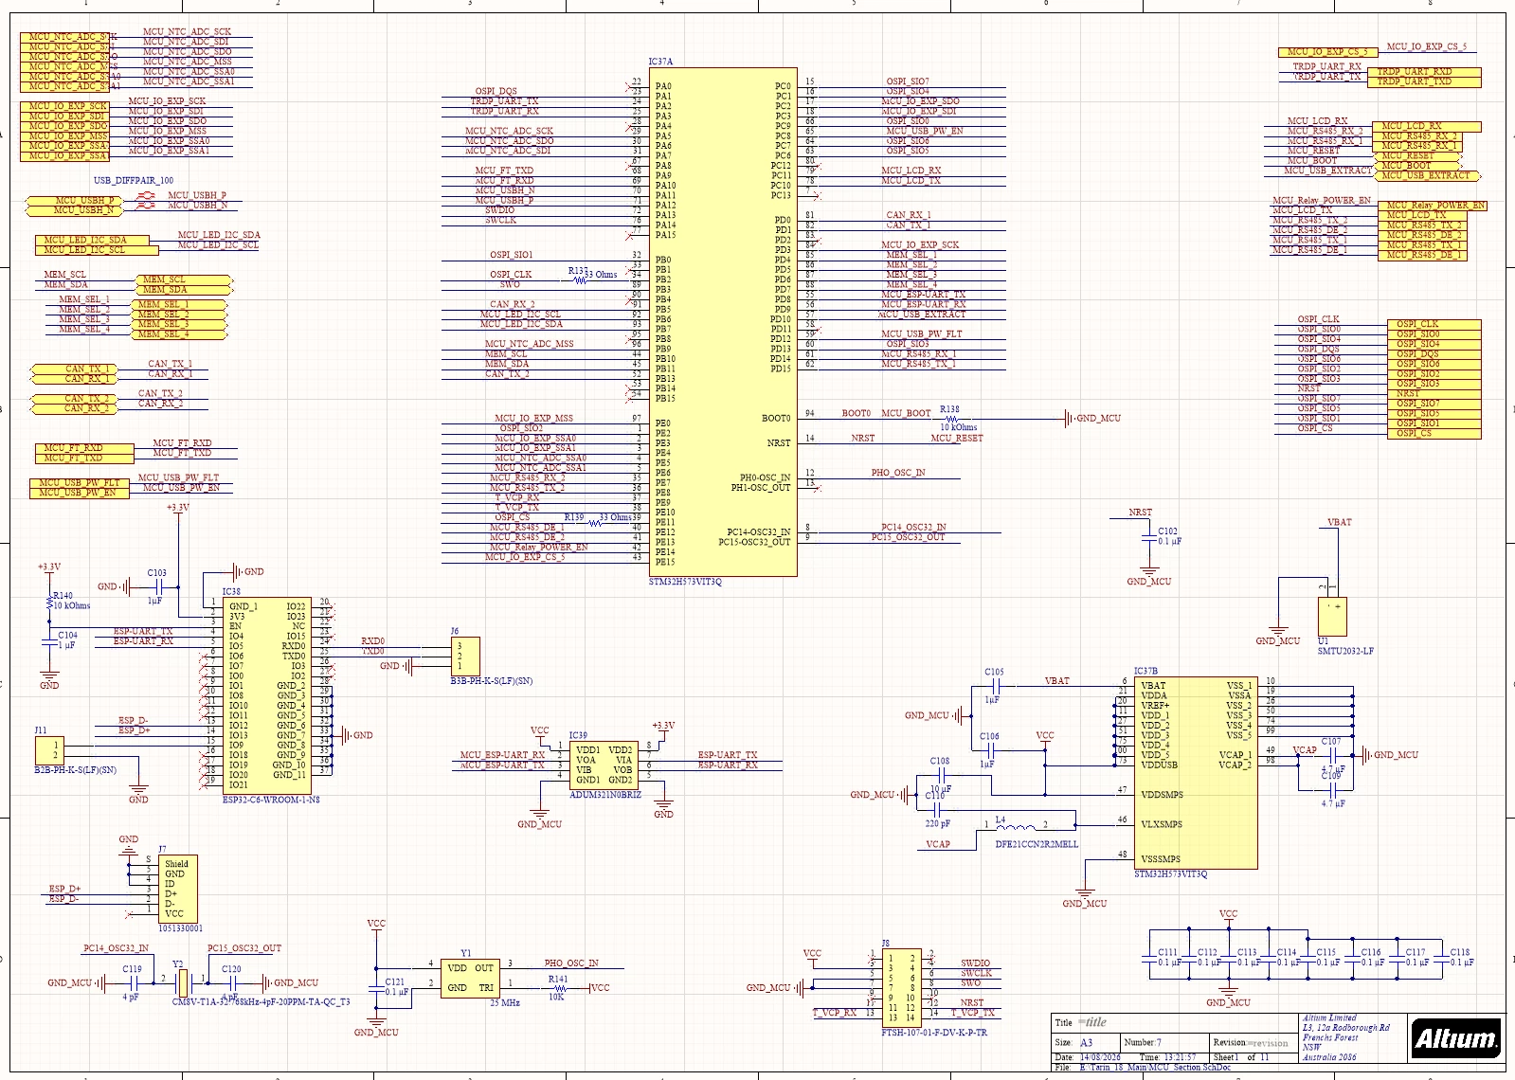This screenshot has width=1515, height=1080.
Task: Select the title block Number field
Action: point(1163,1042)
